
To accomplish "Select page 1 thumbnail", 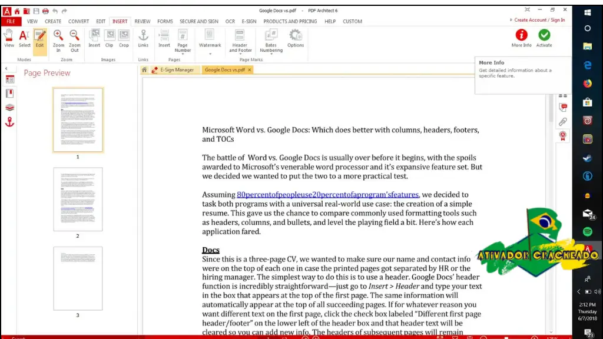I will 78,119.
